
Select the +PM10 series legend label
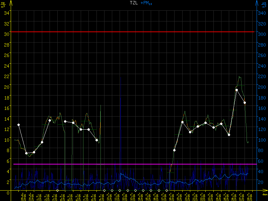click(x=146, y=3)
